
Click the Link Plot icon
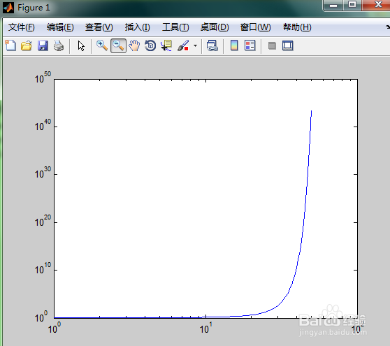pos(212,45)
